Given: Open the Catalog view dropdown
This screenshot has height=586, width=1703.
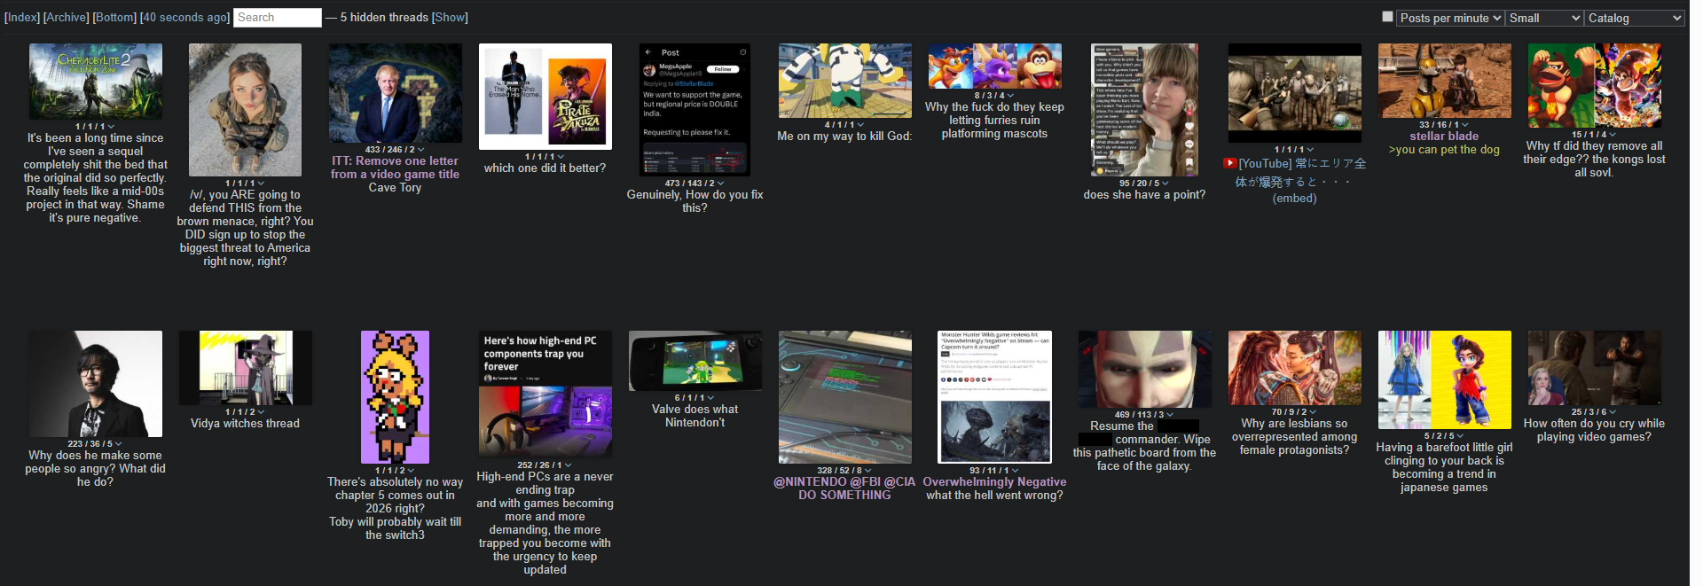Looking at the screenshot, I should [x=1634, y=18].
